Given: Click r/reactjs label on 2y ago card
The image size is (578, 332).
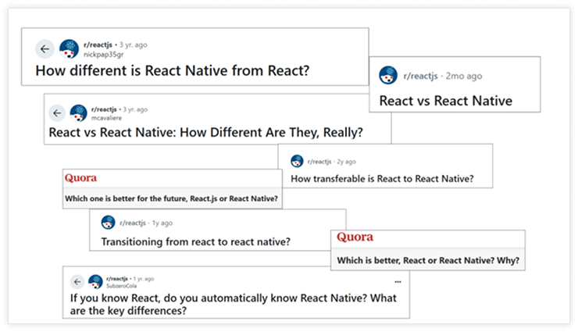Looking at the screenshot, I should click(319, 162).
